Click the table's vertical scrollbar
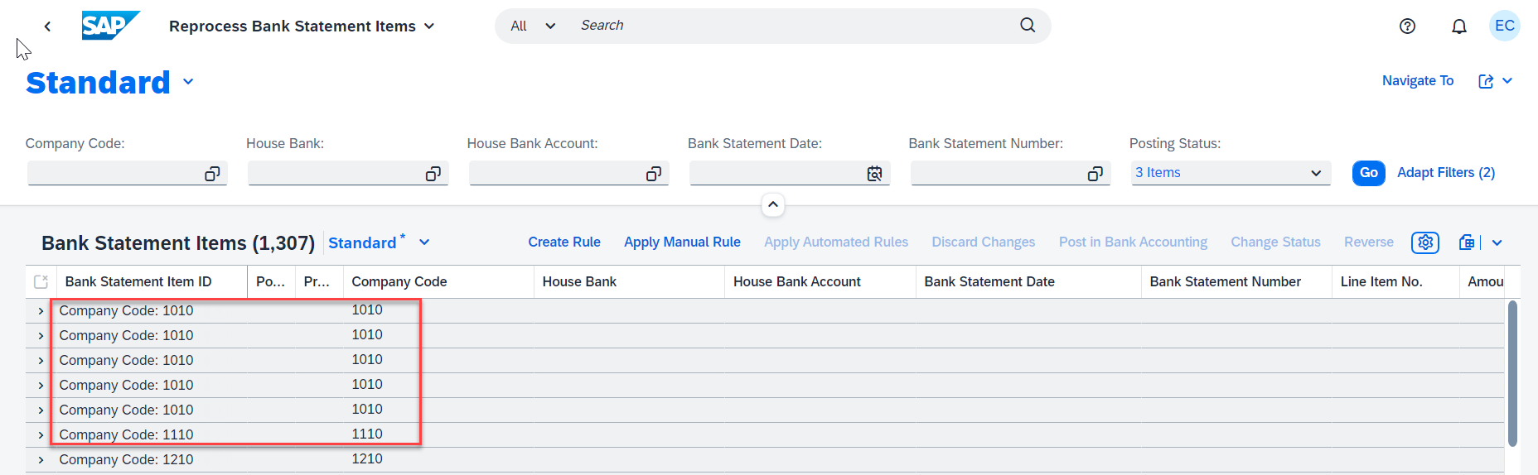This screenshot has width=1538, height=475. (1512, 373)
